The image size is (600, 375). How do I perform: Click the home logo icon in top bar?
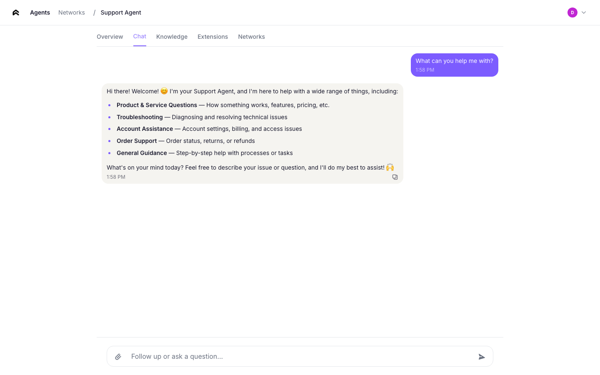pos(15,12)
